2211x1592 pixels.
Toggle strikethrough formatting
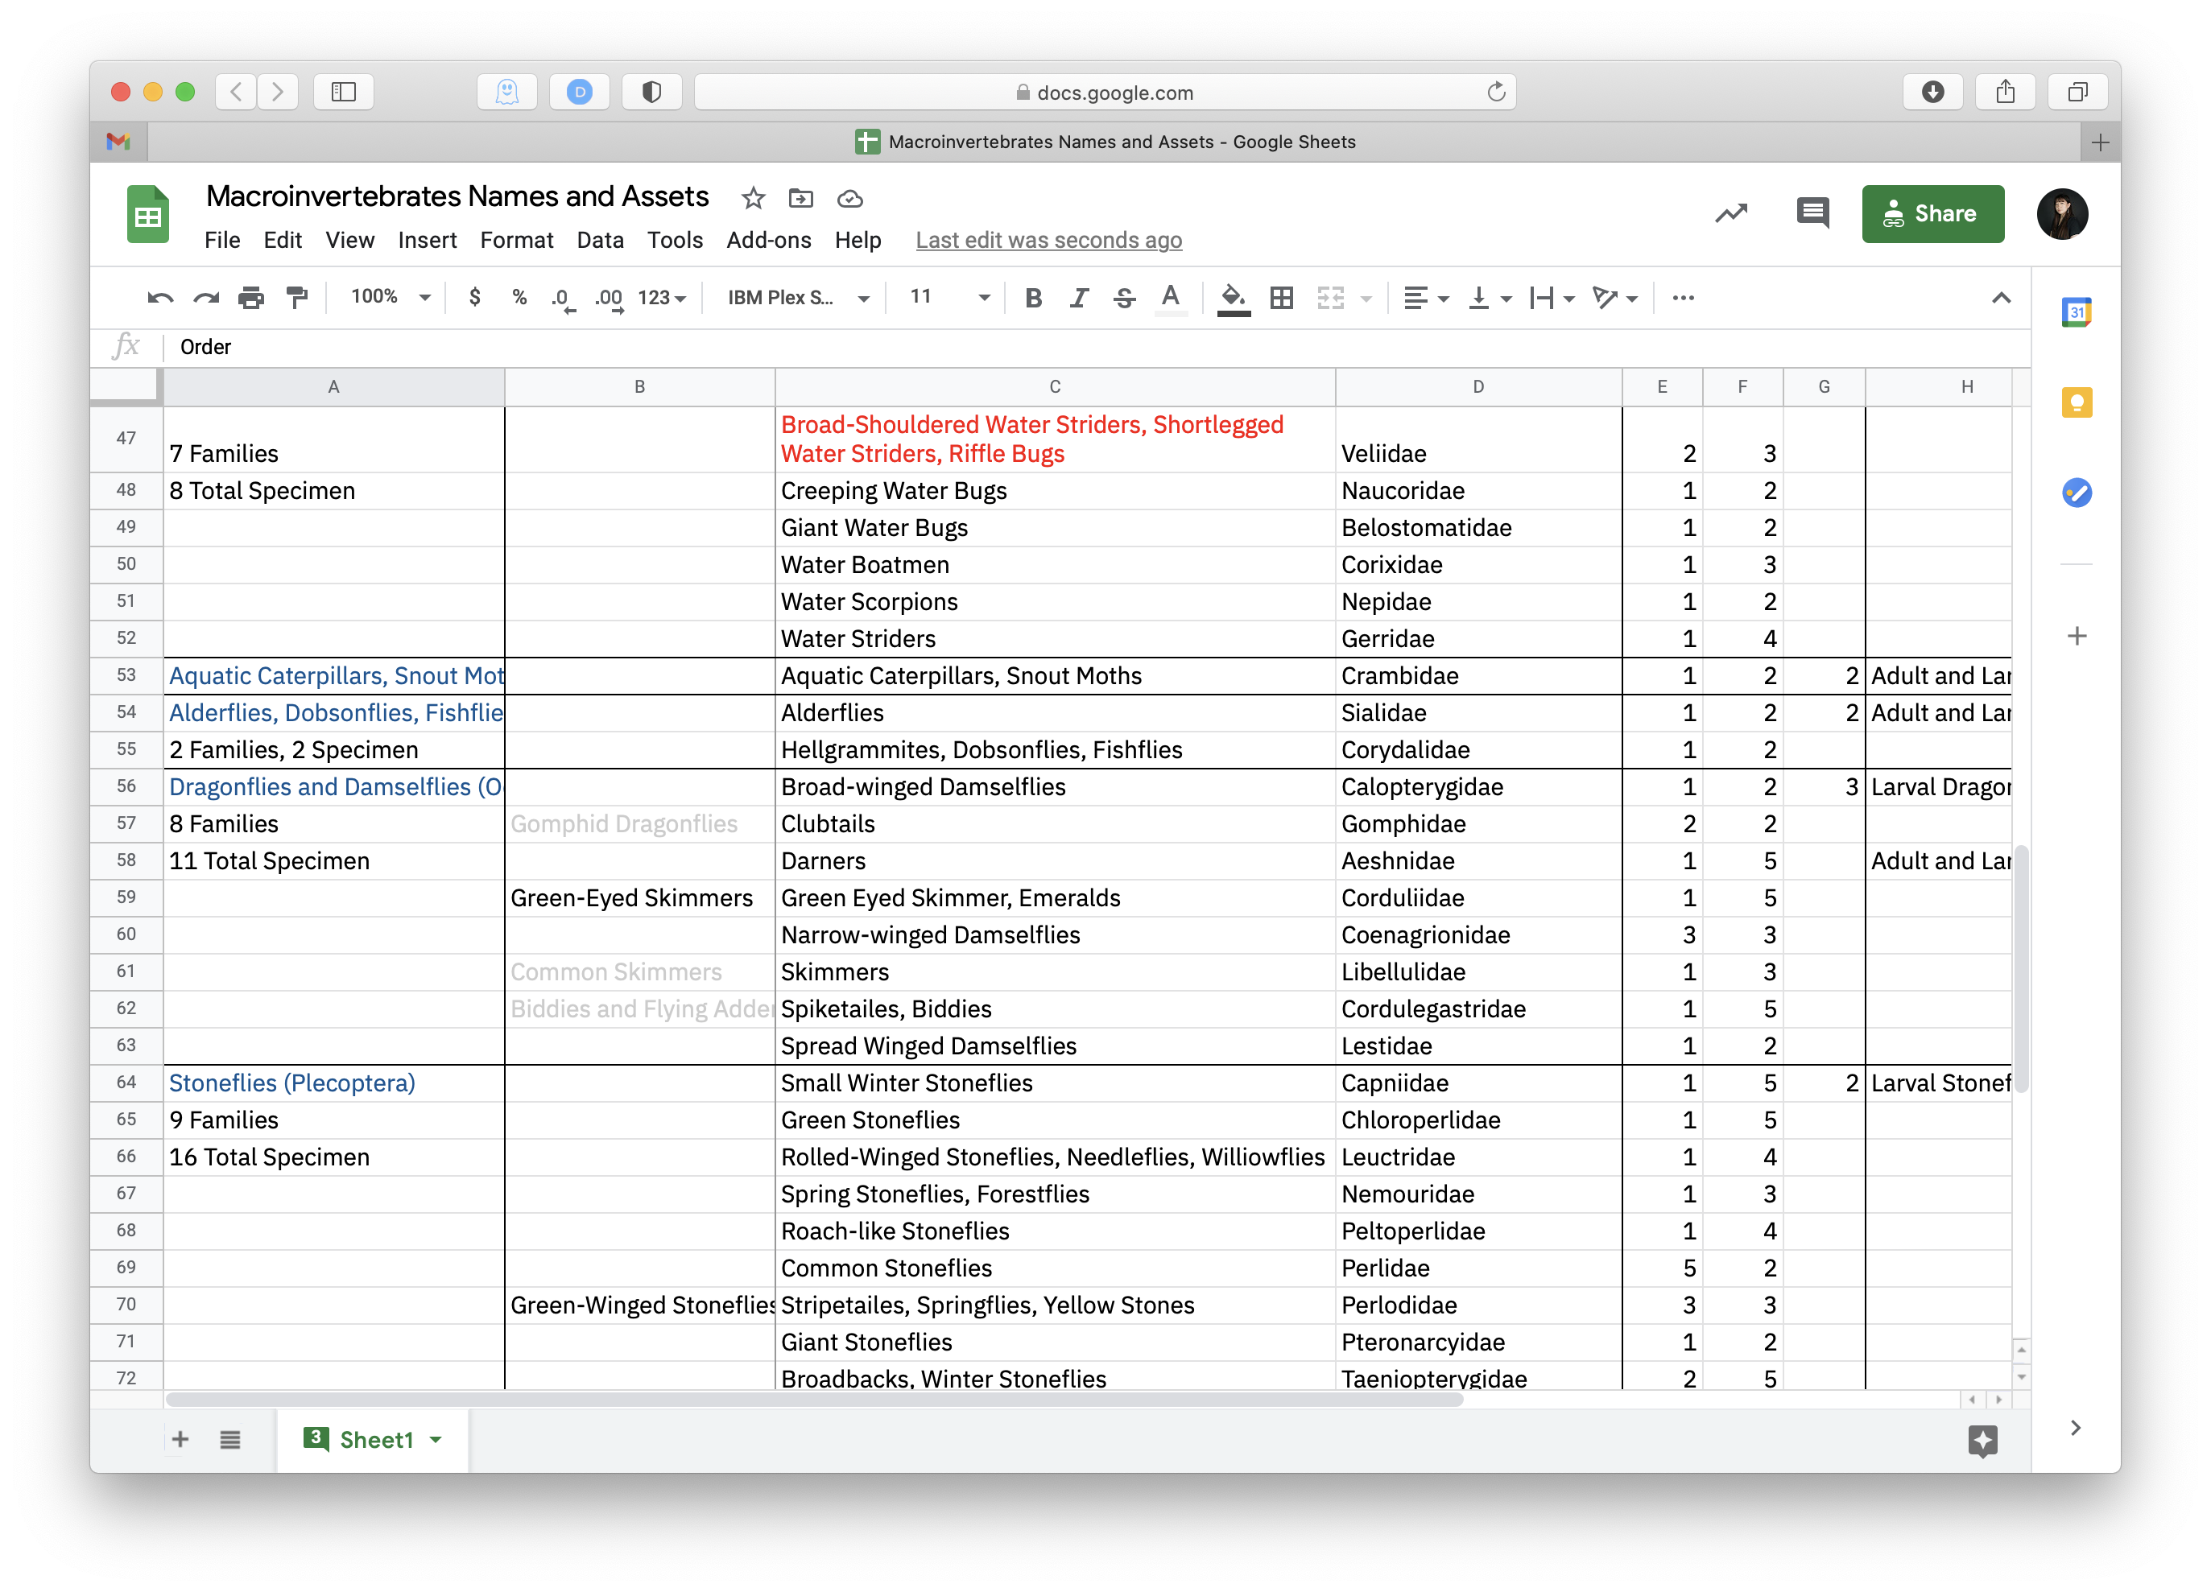coord(1124,298)
